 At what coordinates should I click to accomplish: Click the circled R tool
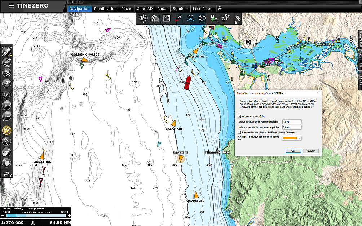tap(7, 94)
